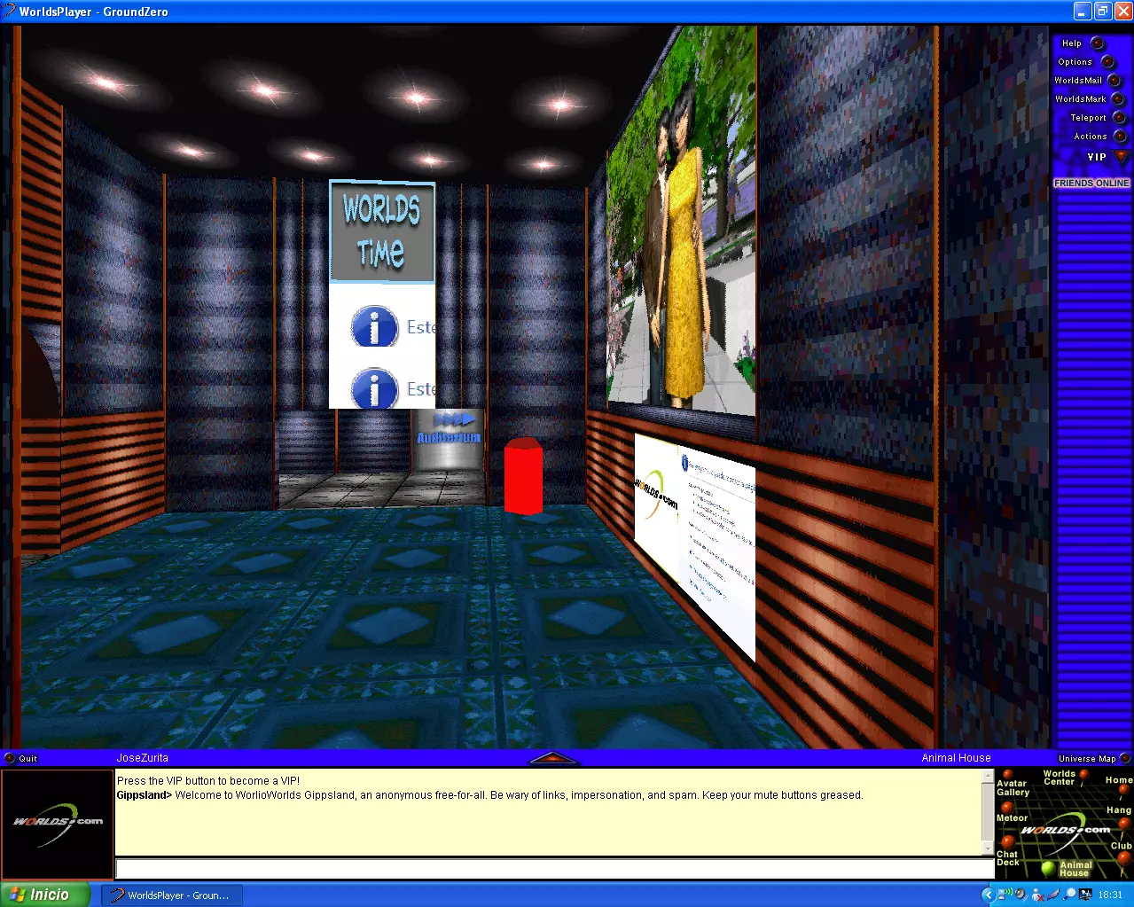This screenshot has width=1134, height=907.
Task: Focus the chat message input field
Action: 554,868
